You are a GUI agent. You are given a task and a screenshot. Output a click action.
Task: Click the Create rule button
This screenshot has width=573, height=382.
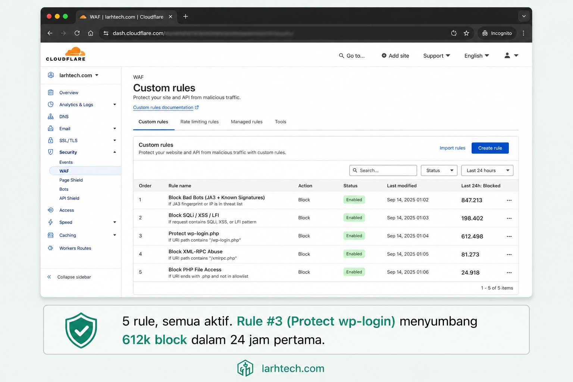490,148
